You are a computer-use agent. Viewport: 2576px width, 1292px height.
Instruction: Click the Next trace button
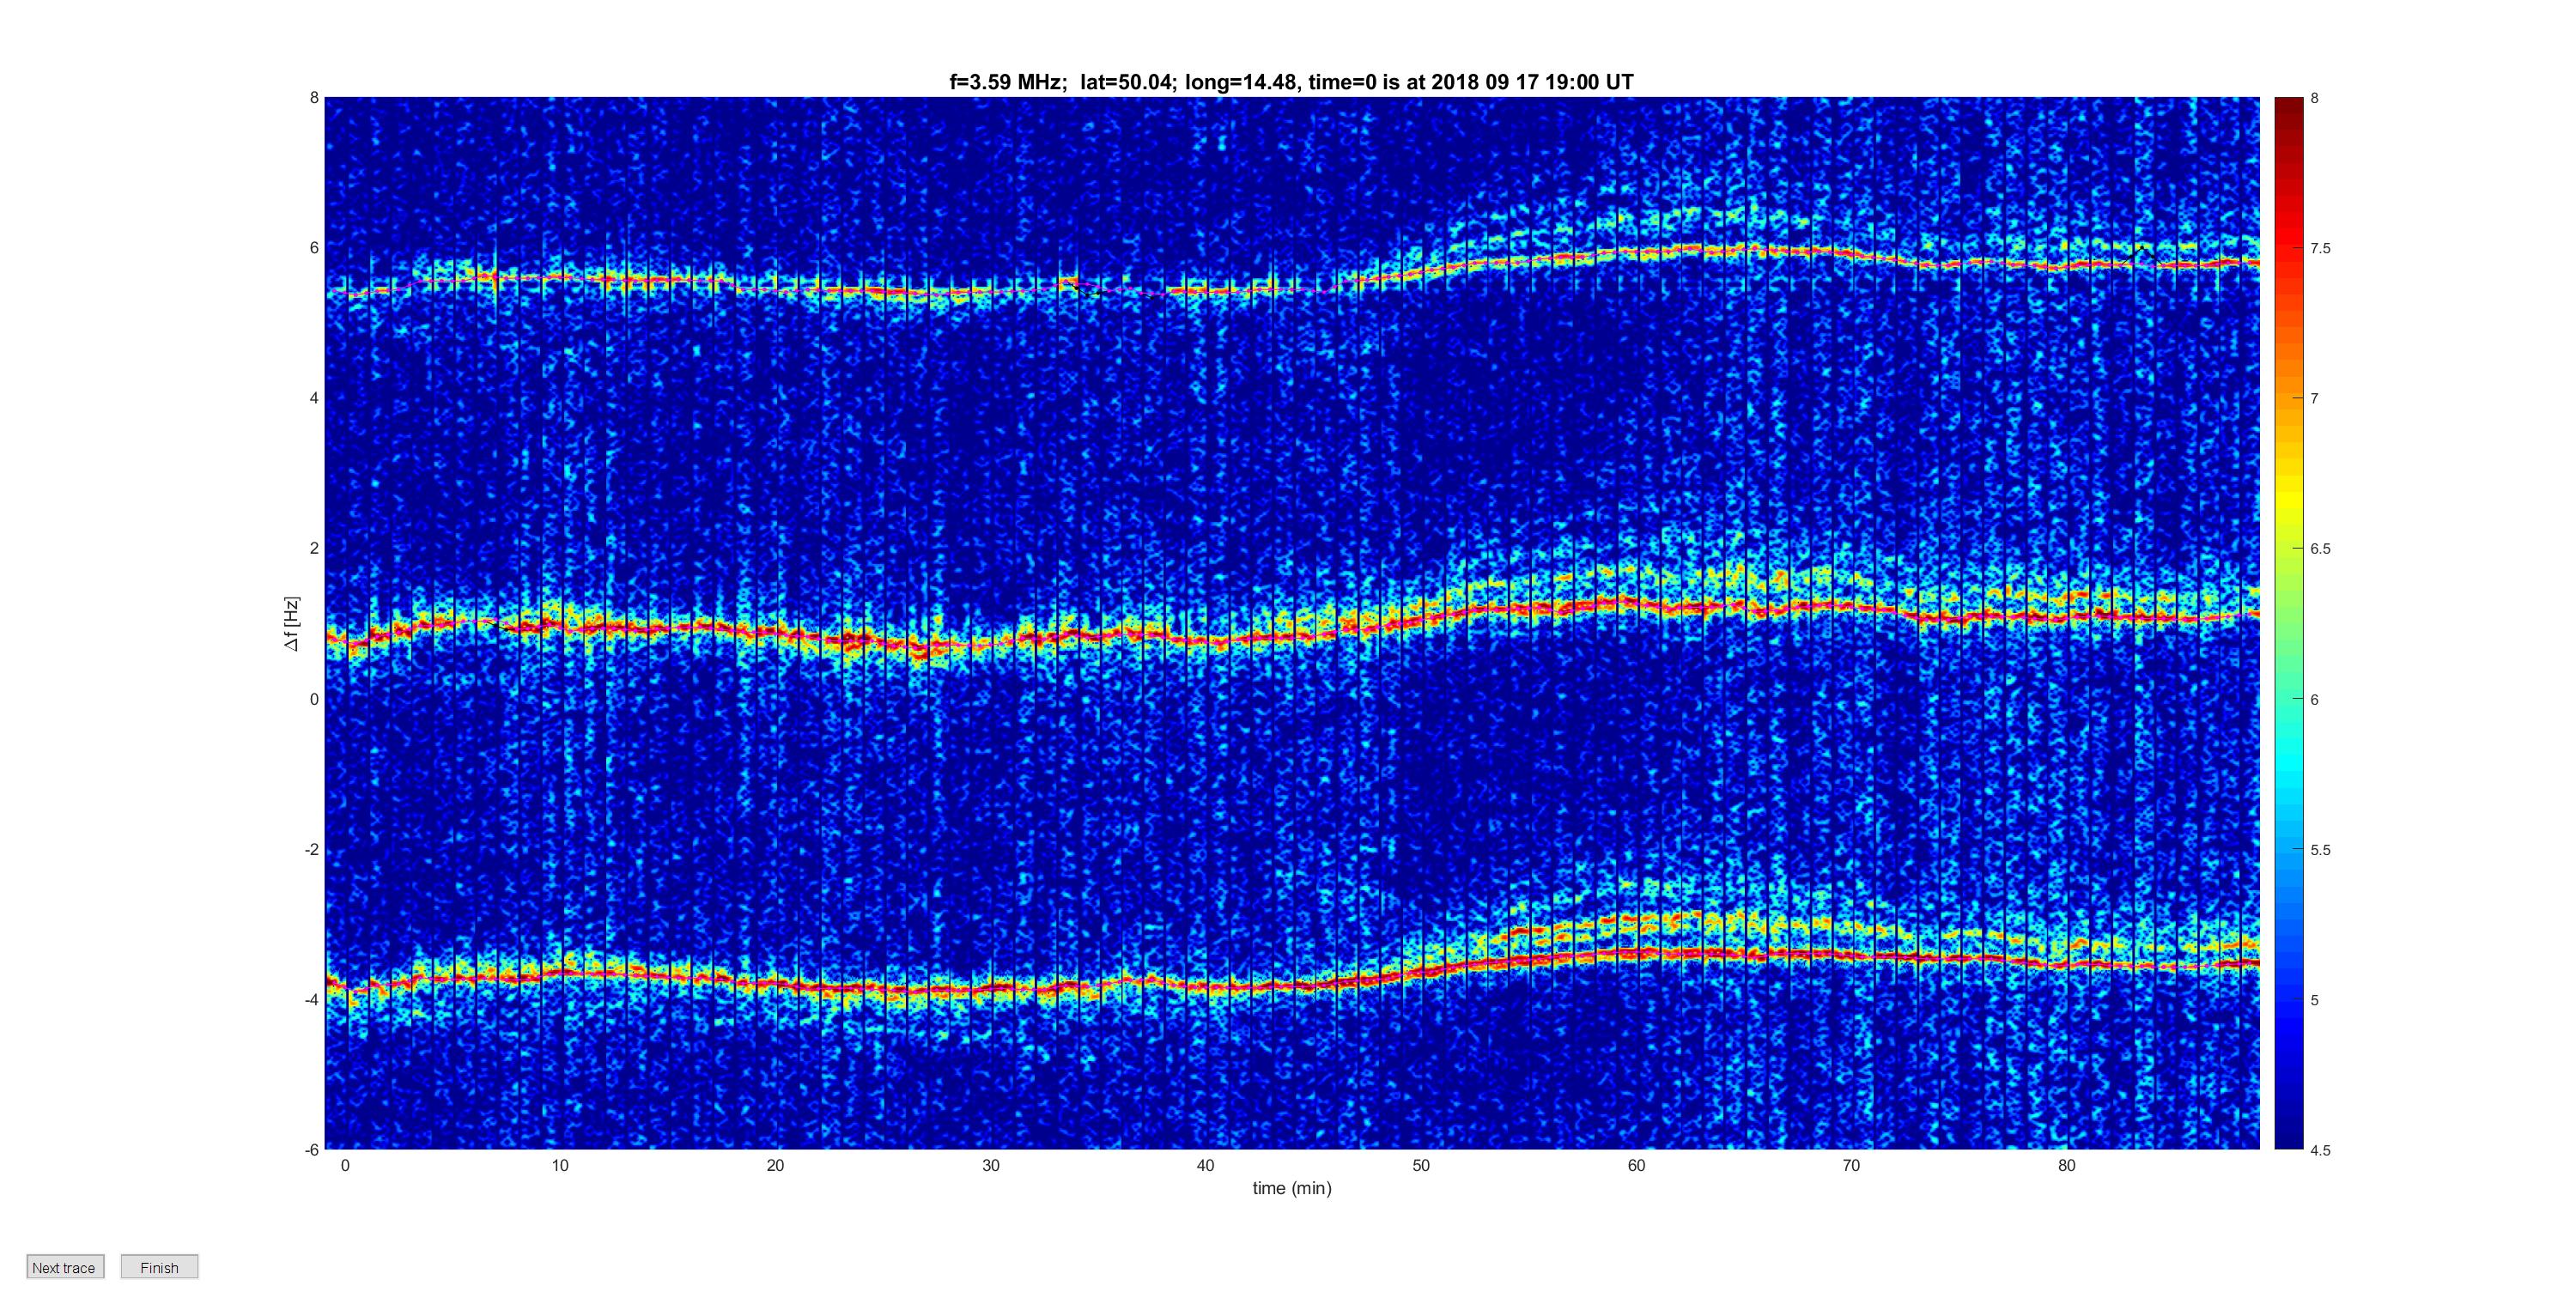pos(65,1267)
